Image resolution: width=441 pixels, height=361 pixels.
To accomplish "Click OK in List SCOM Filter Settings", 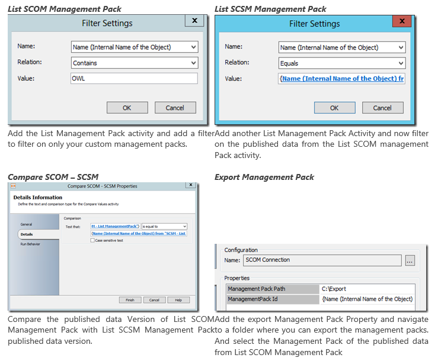I will coord(127,108).
